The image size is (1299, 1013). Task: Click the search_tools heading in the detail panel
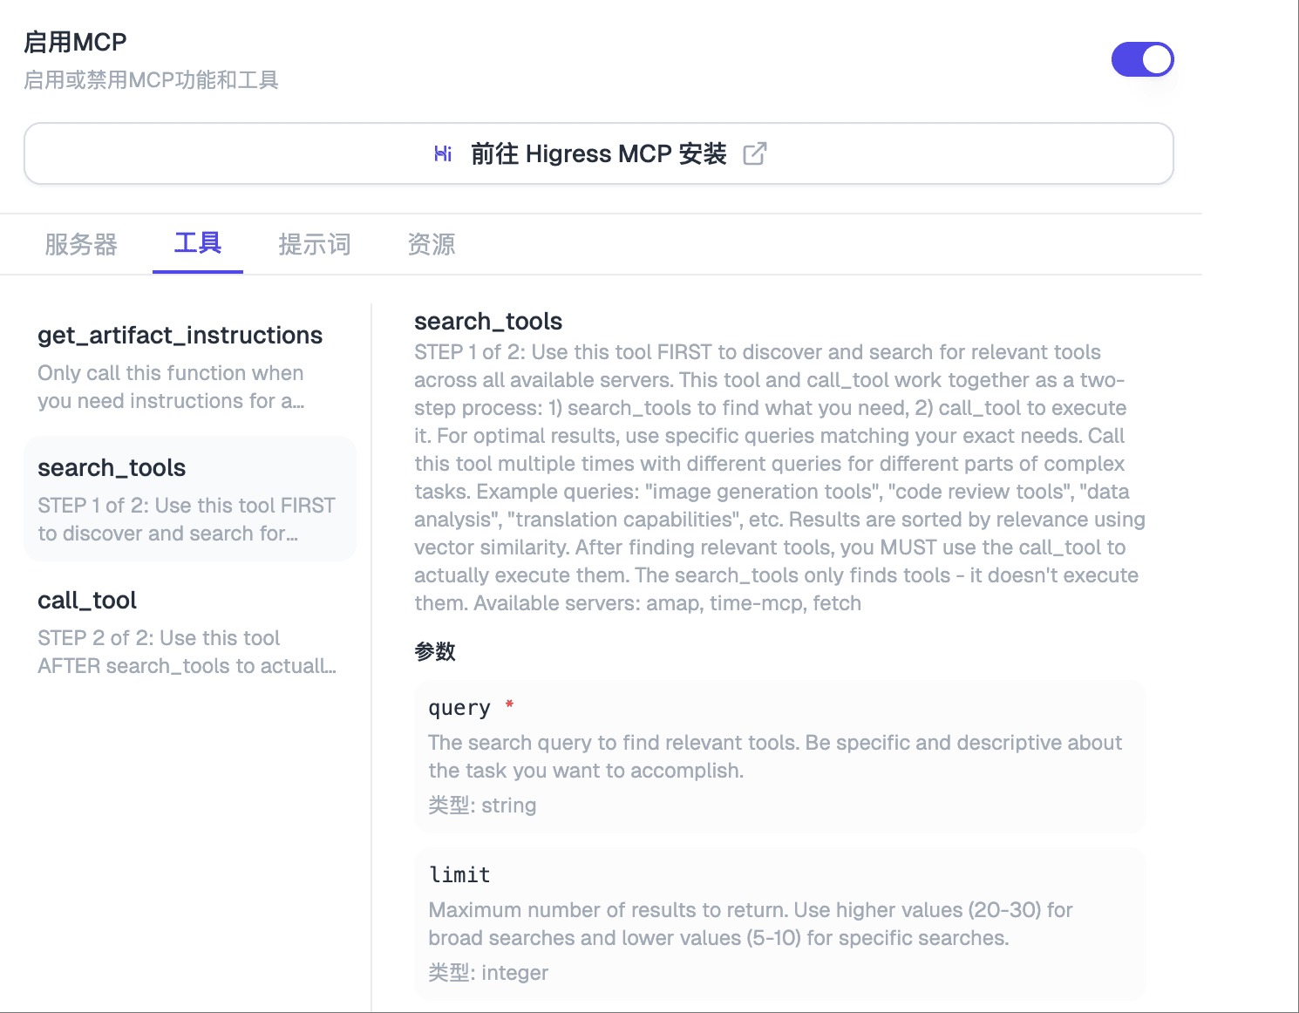(488, 321)
